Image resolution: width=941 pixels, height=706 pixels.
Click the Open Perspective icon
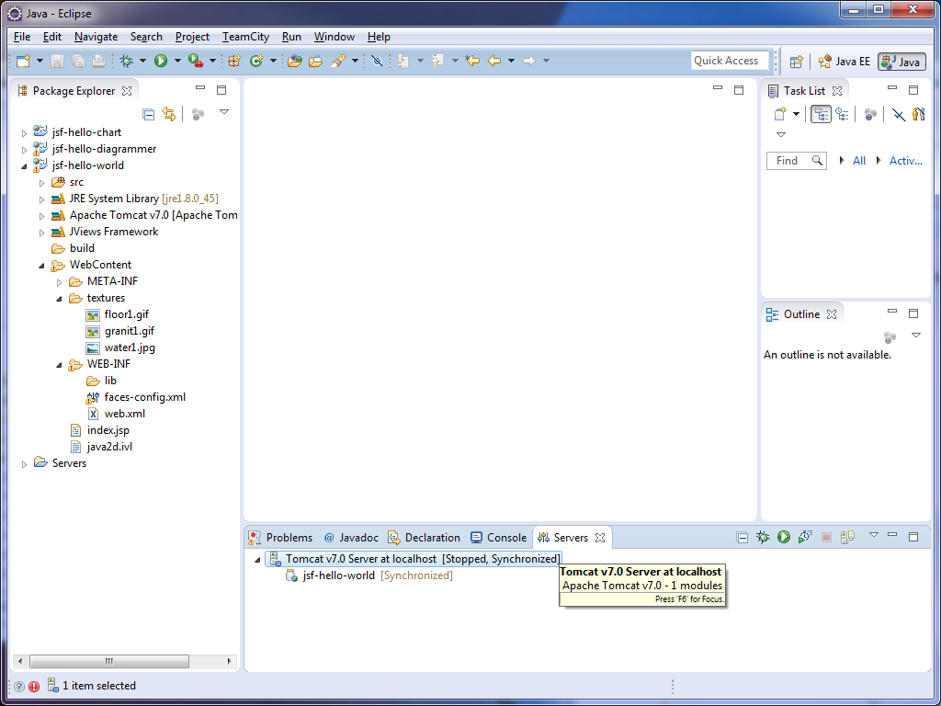click(x=796, y=62)
